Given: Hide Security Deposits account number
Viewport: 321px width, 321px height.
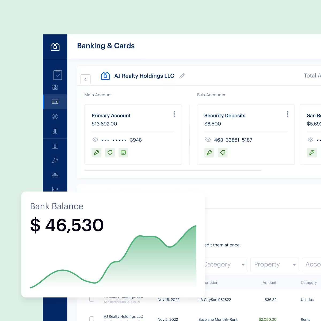Looking at the screenshot, I should click(x=208, y=140).
